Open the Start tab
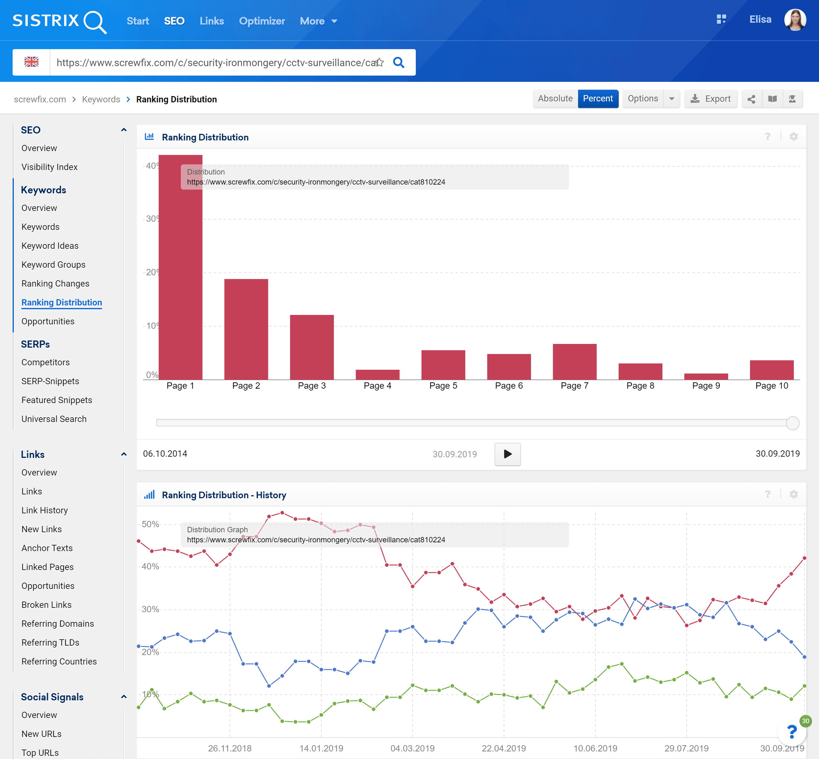Viewport: 819px width, 759px height. tap(138, 21)
